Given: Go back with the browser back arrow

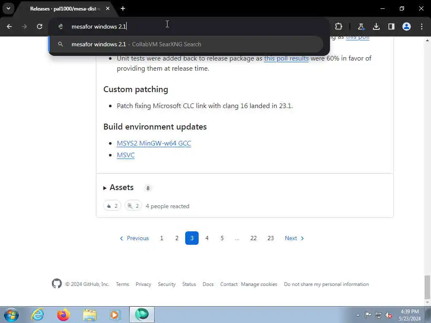Looking at the screenshot, I should [9, 26].
